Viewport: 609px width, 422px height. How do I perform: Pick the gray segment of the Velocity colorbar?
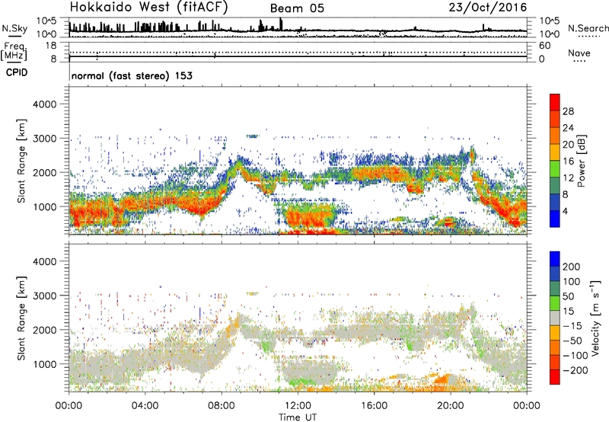tap(555, 318)
